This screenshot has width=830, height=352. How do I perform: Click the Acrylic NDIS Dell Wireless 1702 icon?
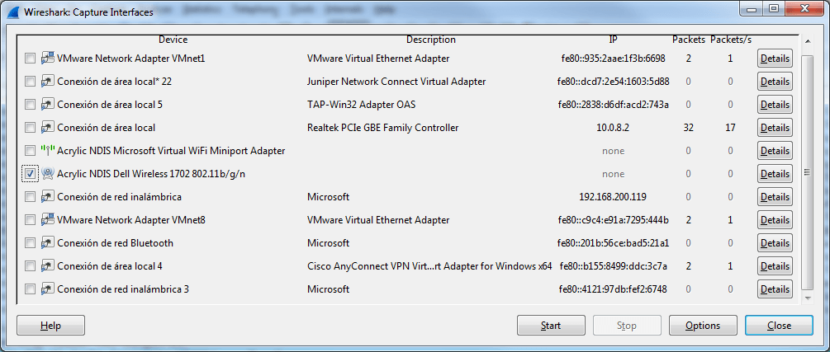[48, 173]
